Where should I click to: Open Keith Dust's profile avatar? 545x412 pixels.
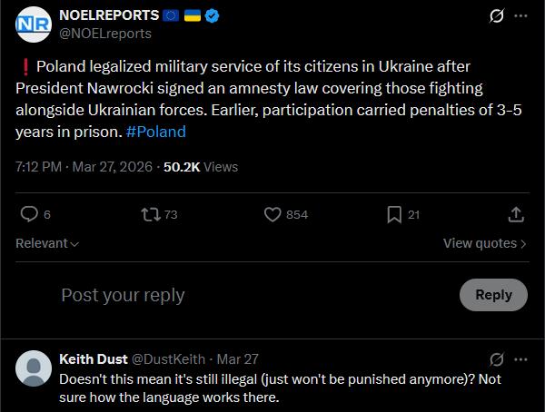[35, 368]
